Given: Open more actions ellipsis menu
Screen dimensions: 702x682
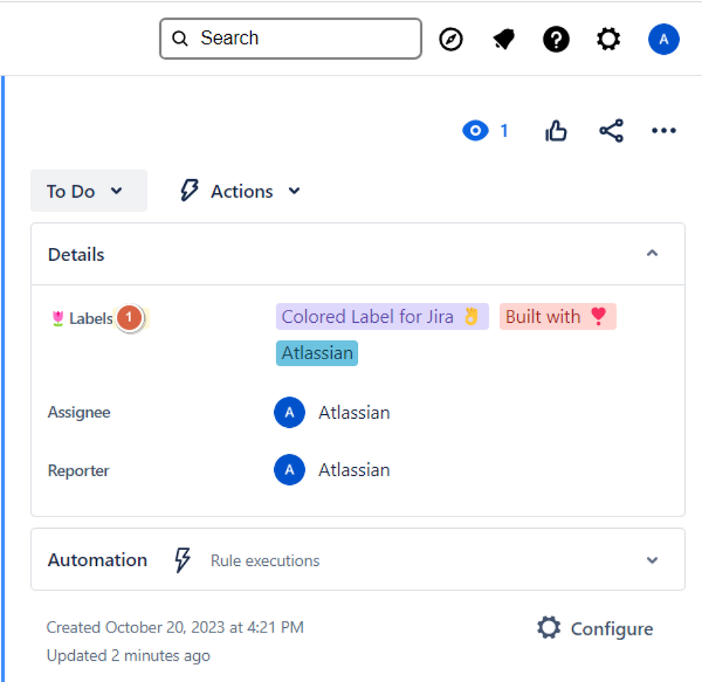Looking at the screenshot, I should click(664, 130).
